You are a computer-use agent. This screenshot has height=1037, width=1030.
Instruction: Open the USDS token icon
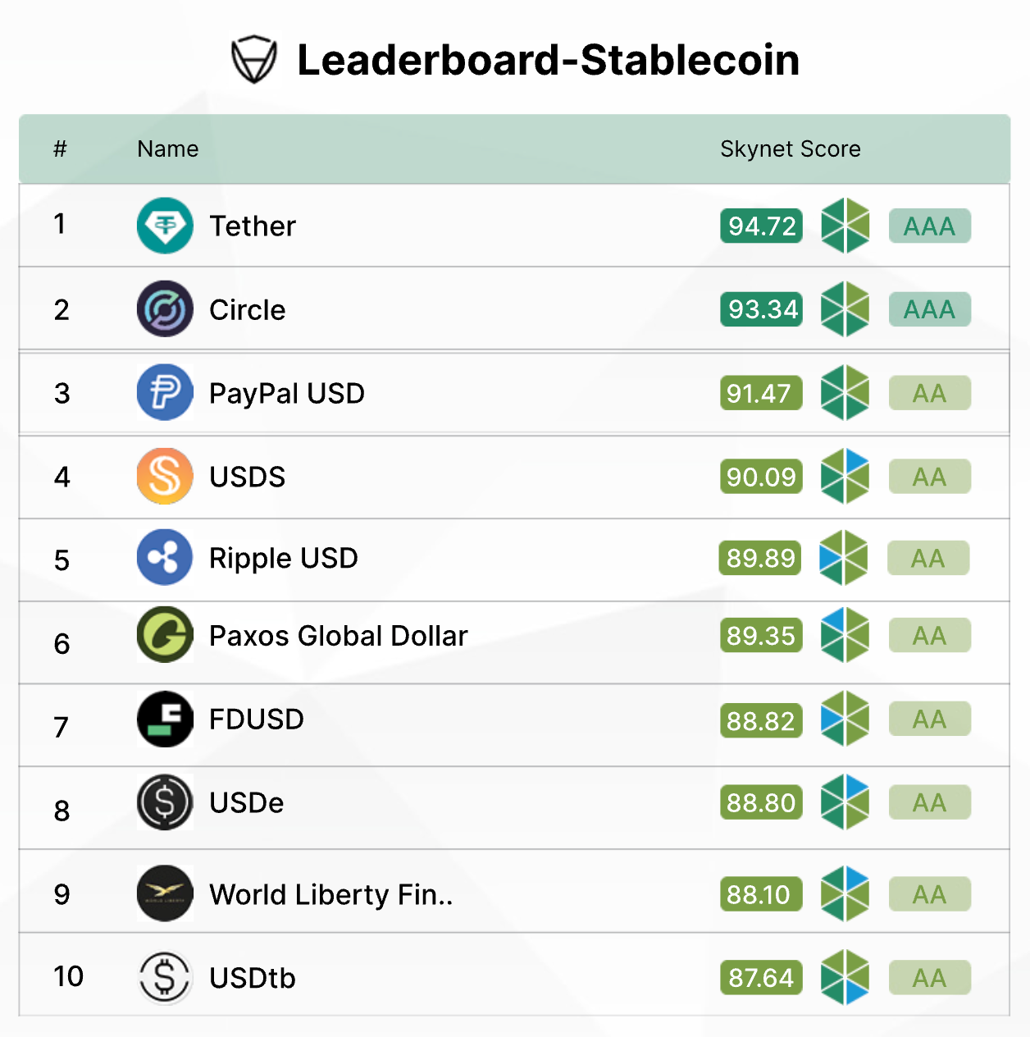165,476
